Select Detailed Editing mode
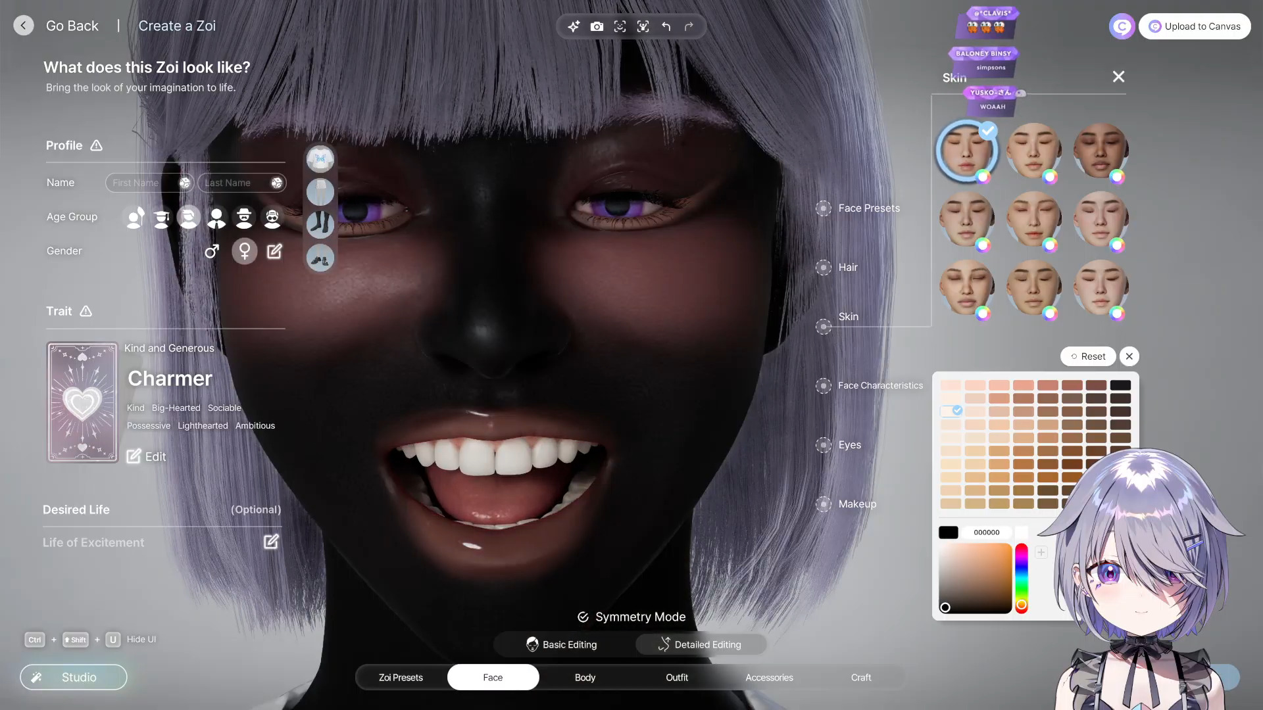 pos(701,644)
